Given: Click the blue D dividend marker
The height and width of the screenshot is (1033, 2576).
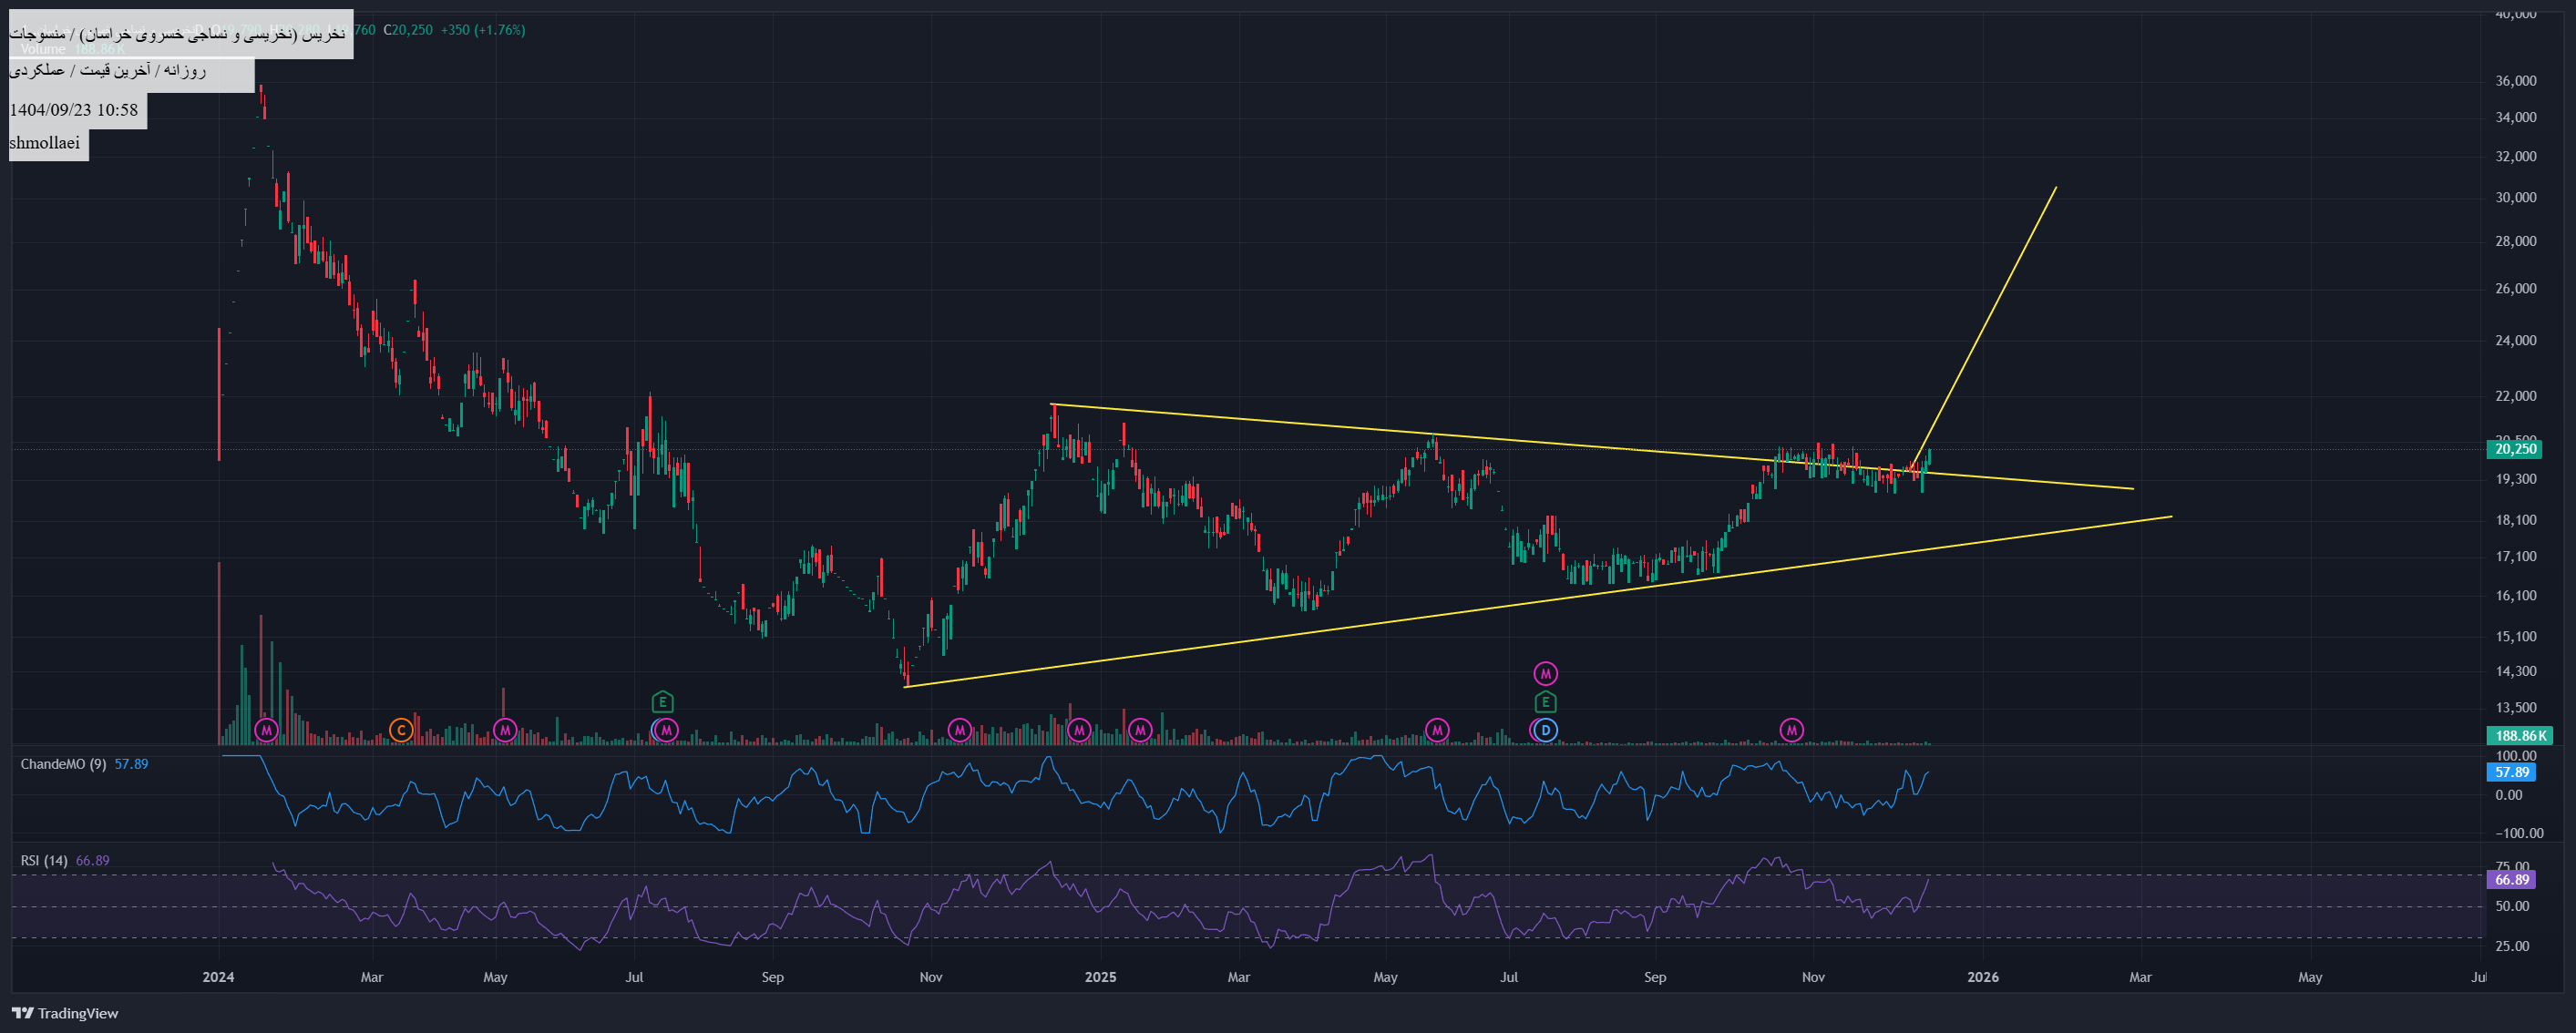Looking at the screenshot, I should [1545, 730].
